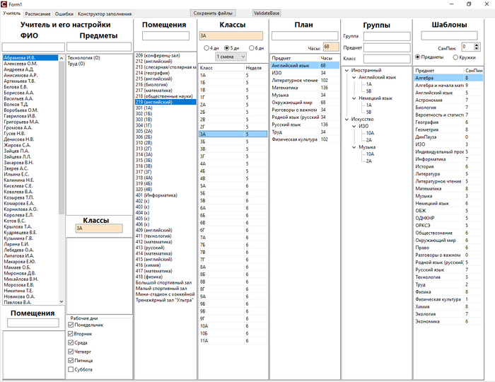Select Математика row in План

click(305, 88)
